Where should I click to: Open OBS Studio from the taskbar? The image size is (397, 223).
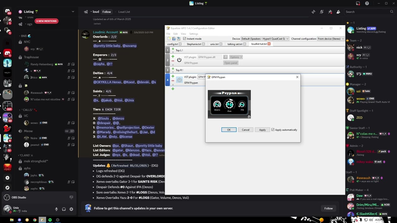58,220
